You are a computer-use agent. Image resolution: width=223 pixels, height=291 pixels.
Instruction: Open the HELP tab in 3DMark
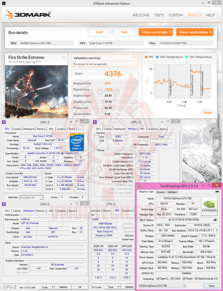click(210, 15)
